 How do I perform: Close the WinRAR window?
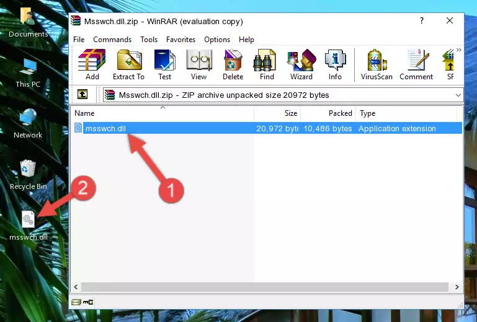point(450,20)
